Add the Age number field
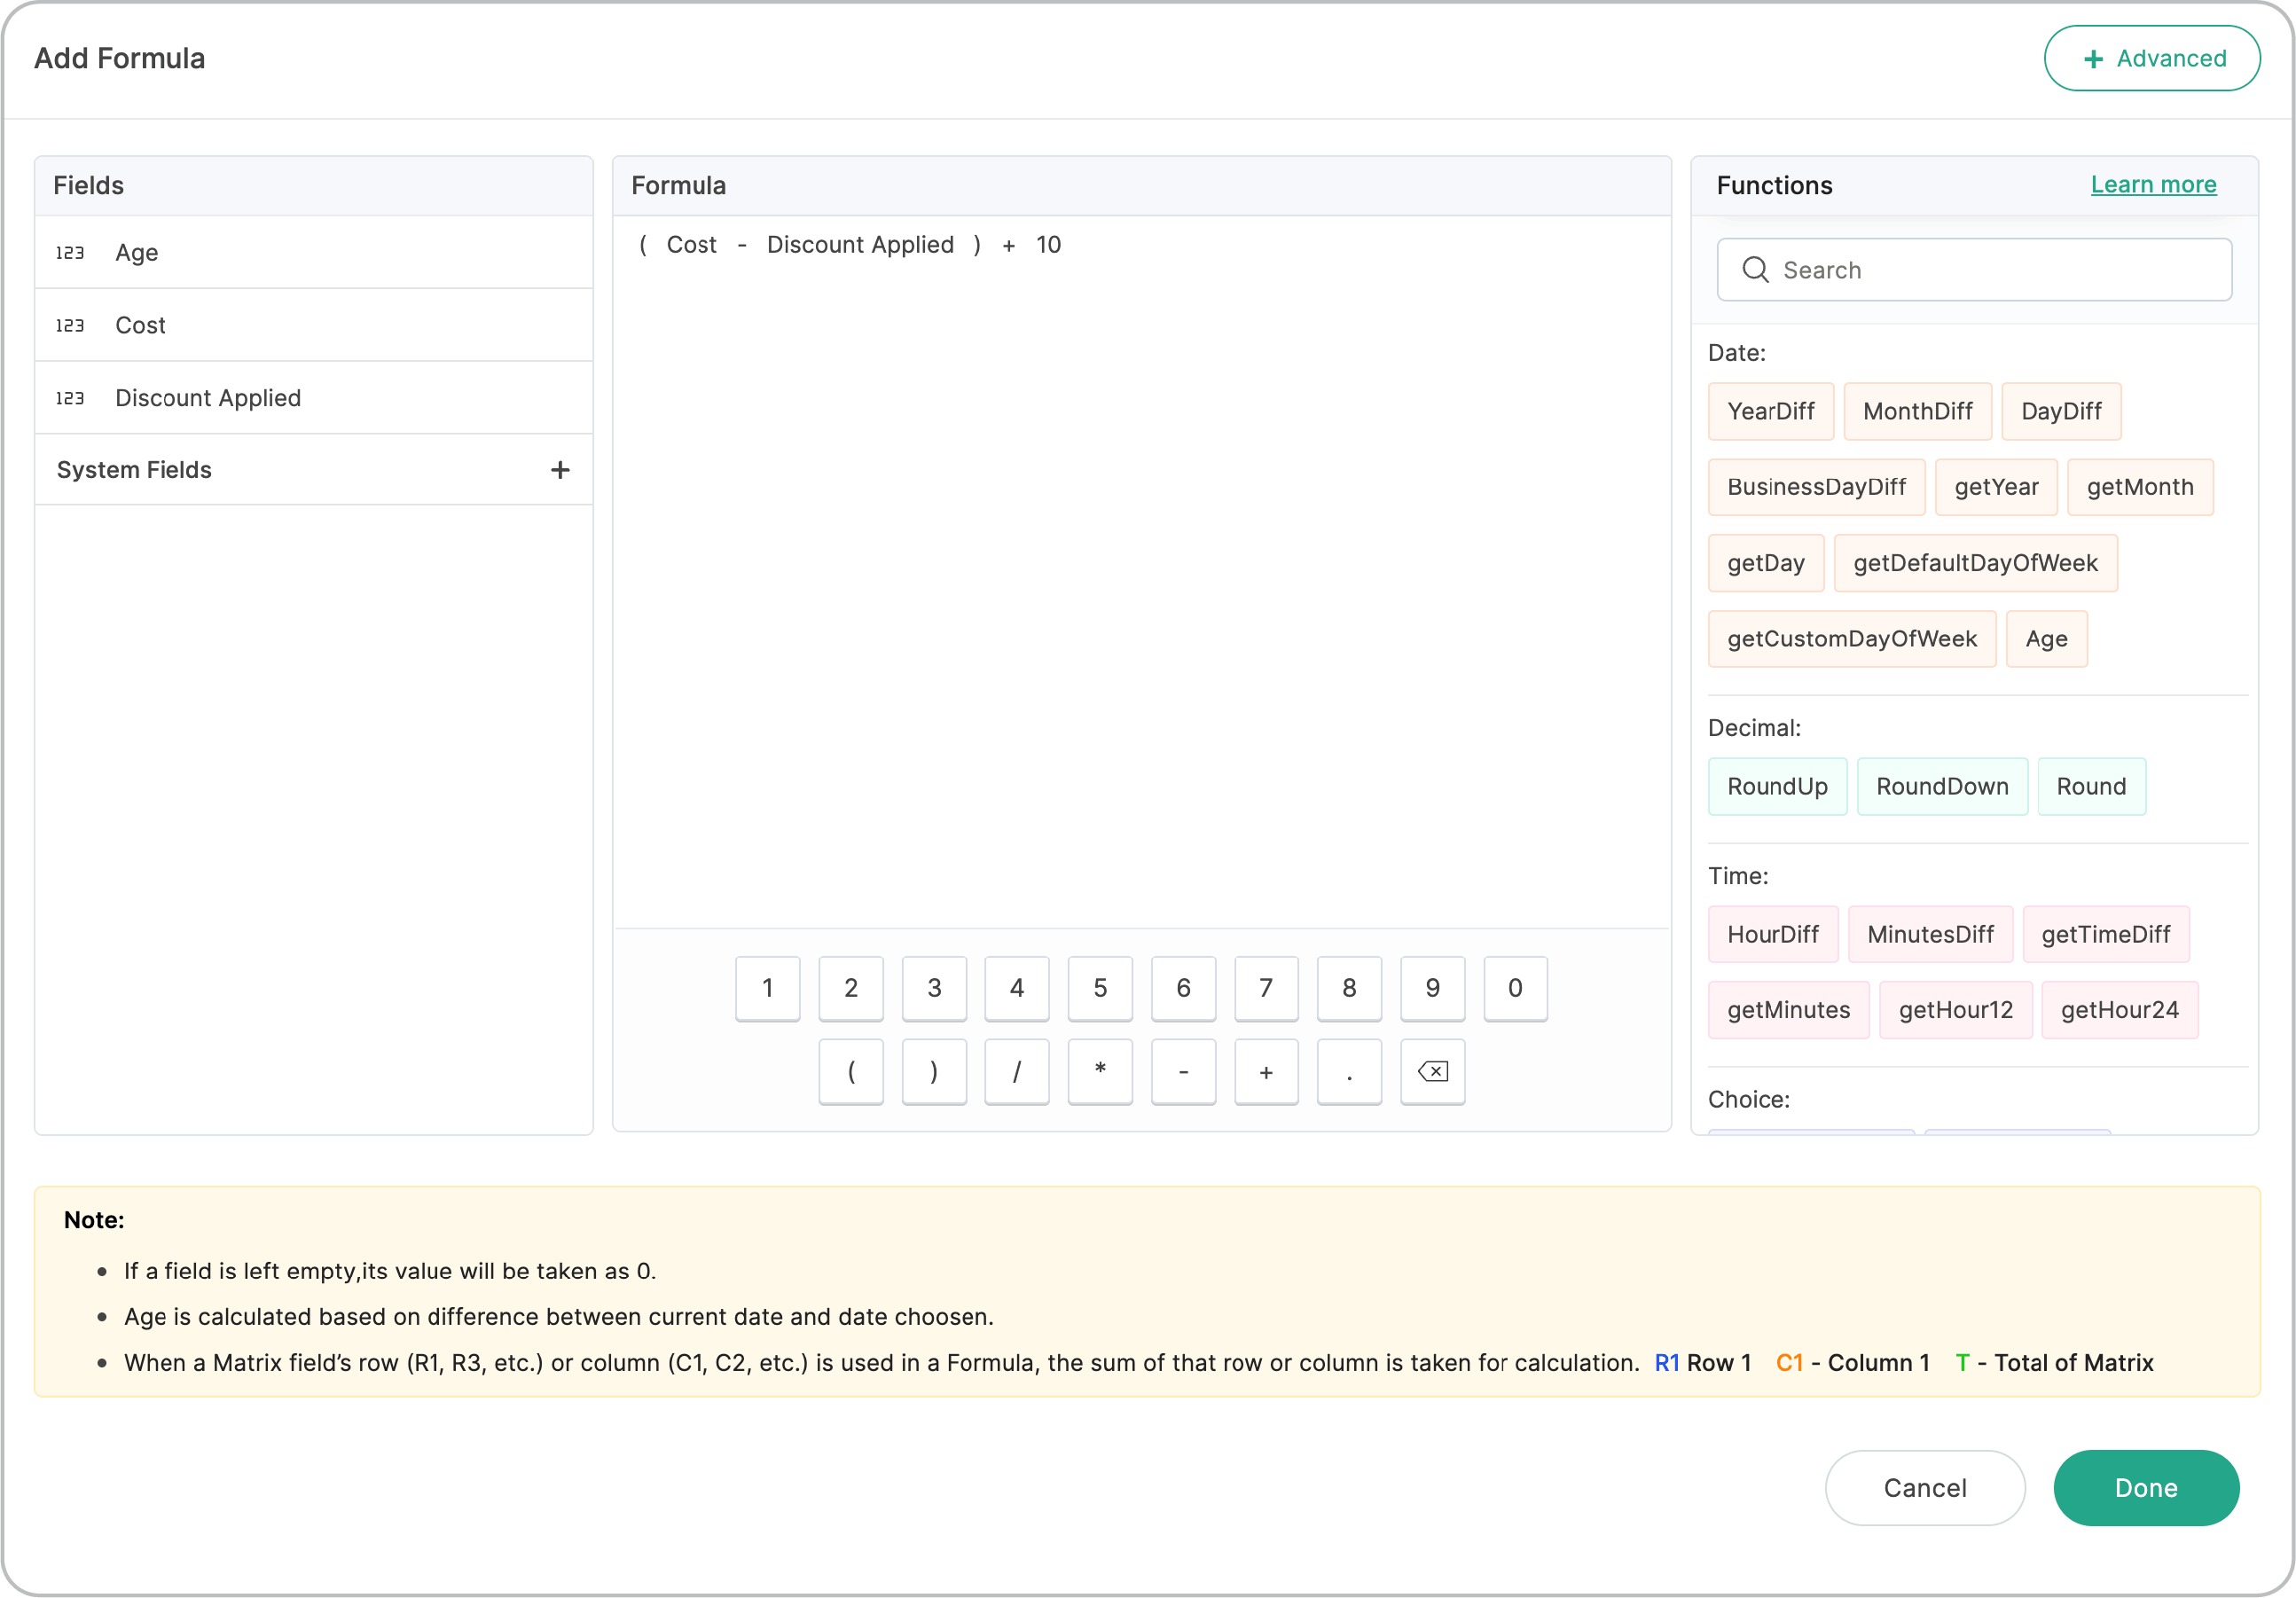Screen dimensions: 2296x1598 click(x=137, y=252)
